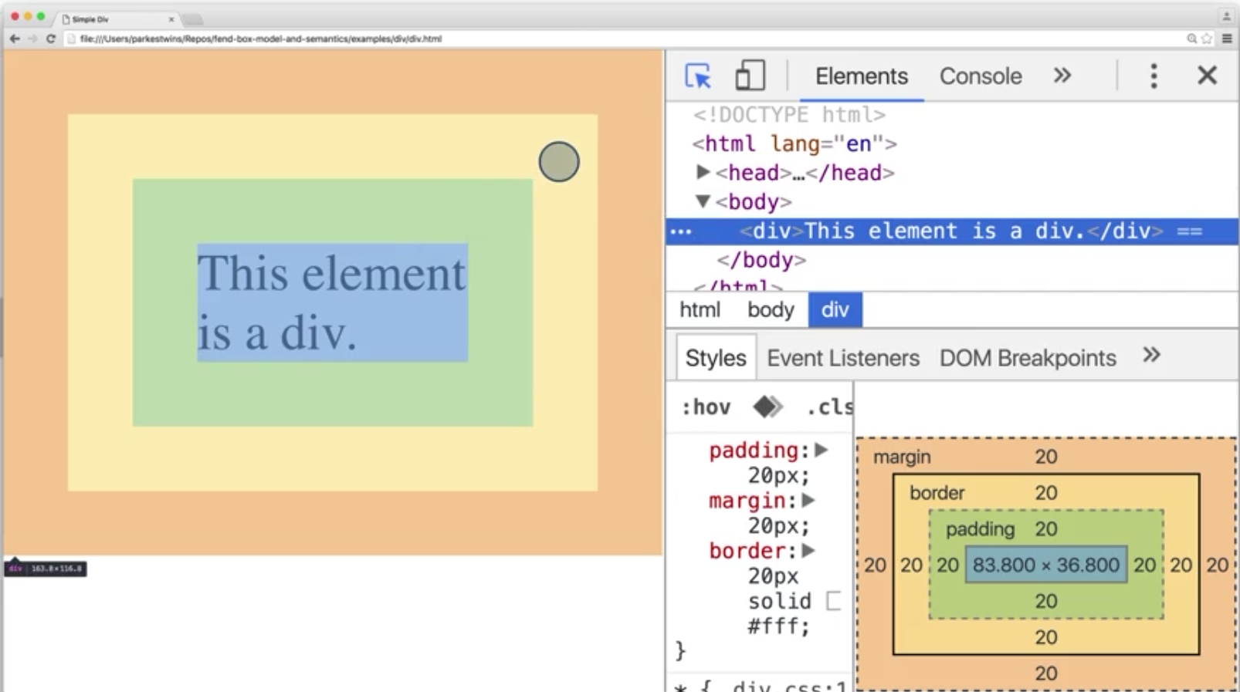Image resolution: width=1240 pixels, height=692 pixels.
Task: Bookmark this page with the star icon
Action: [x=1207, y=39]
